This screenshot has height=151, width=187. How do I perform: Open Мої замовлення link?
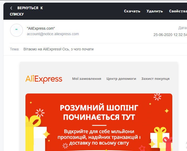[x=87, y=79]
